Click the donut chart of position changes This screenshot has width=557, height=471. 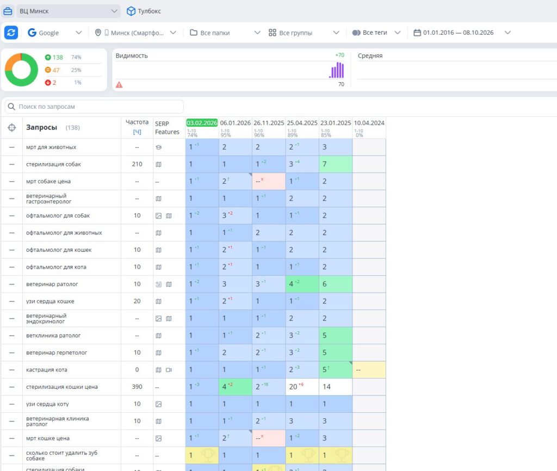click(x=21, y=70)
